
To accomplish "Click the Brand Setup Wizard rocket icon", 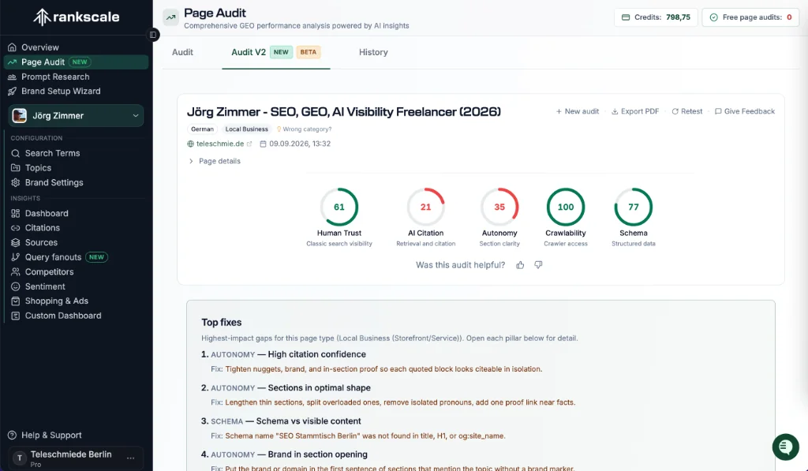I will [12, 92].
